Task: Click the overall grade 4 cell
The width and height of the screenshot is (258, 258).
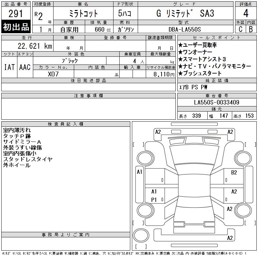Action: [246, 13]
